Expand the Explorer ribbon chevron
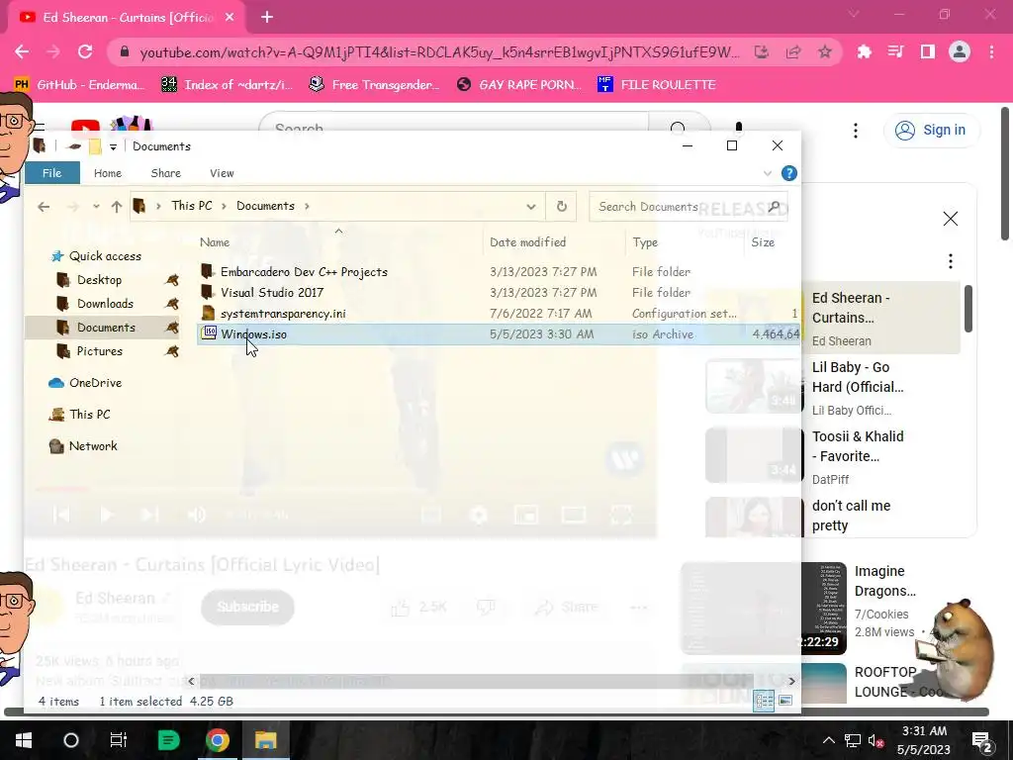 pos(768,173)
